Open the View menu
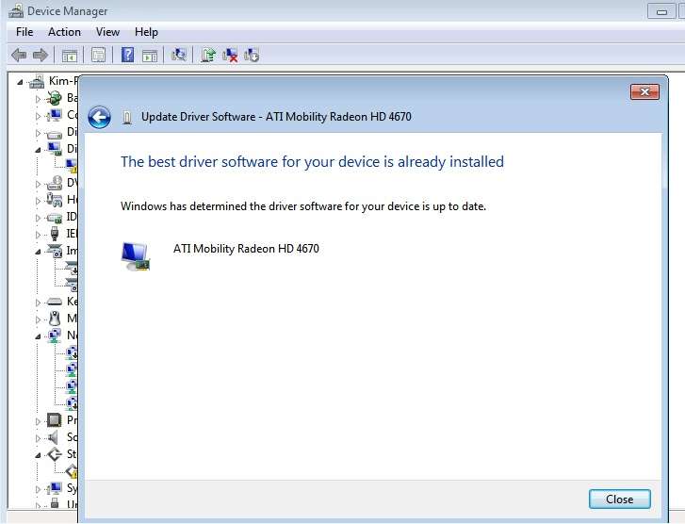This screenshot has width=685, height=524. [107, 32]
